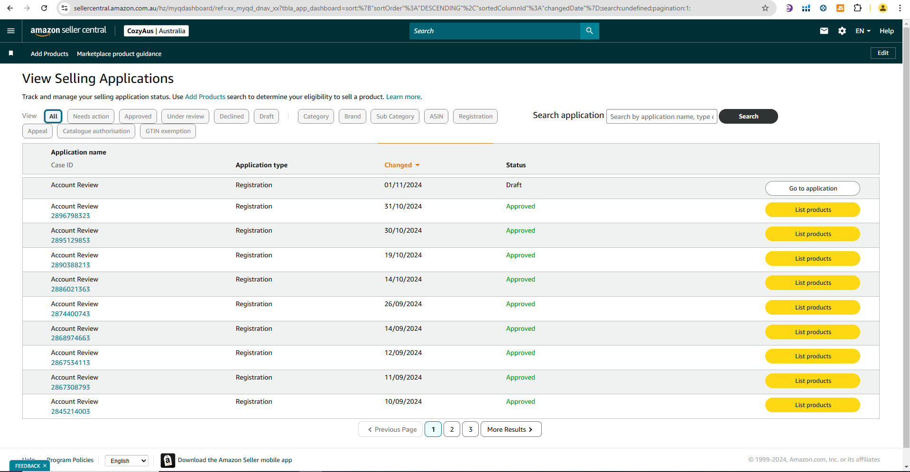The width and height of the screenshot is (910, 472).
Task: Select the Brand filter
Action: (353, 116)
